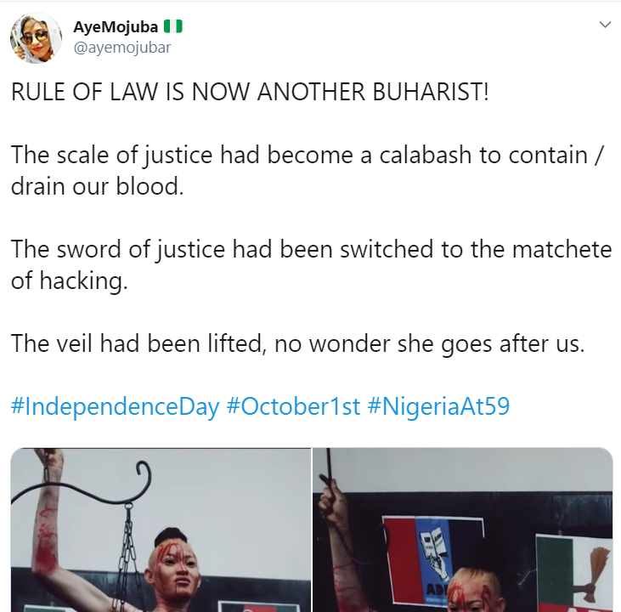Click the 'scale of justice' tweet paragraph
The image size is (621, 612).
tap(308, 171)
